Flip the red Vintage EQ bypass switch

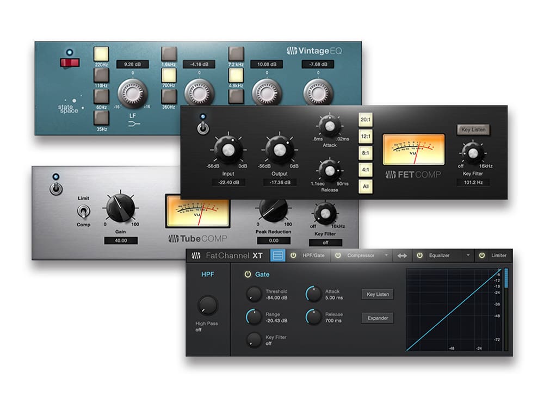(x=70, y=63)
